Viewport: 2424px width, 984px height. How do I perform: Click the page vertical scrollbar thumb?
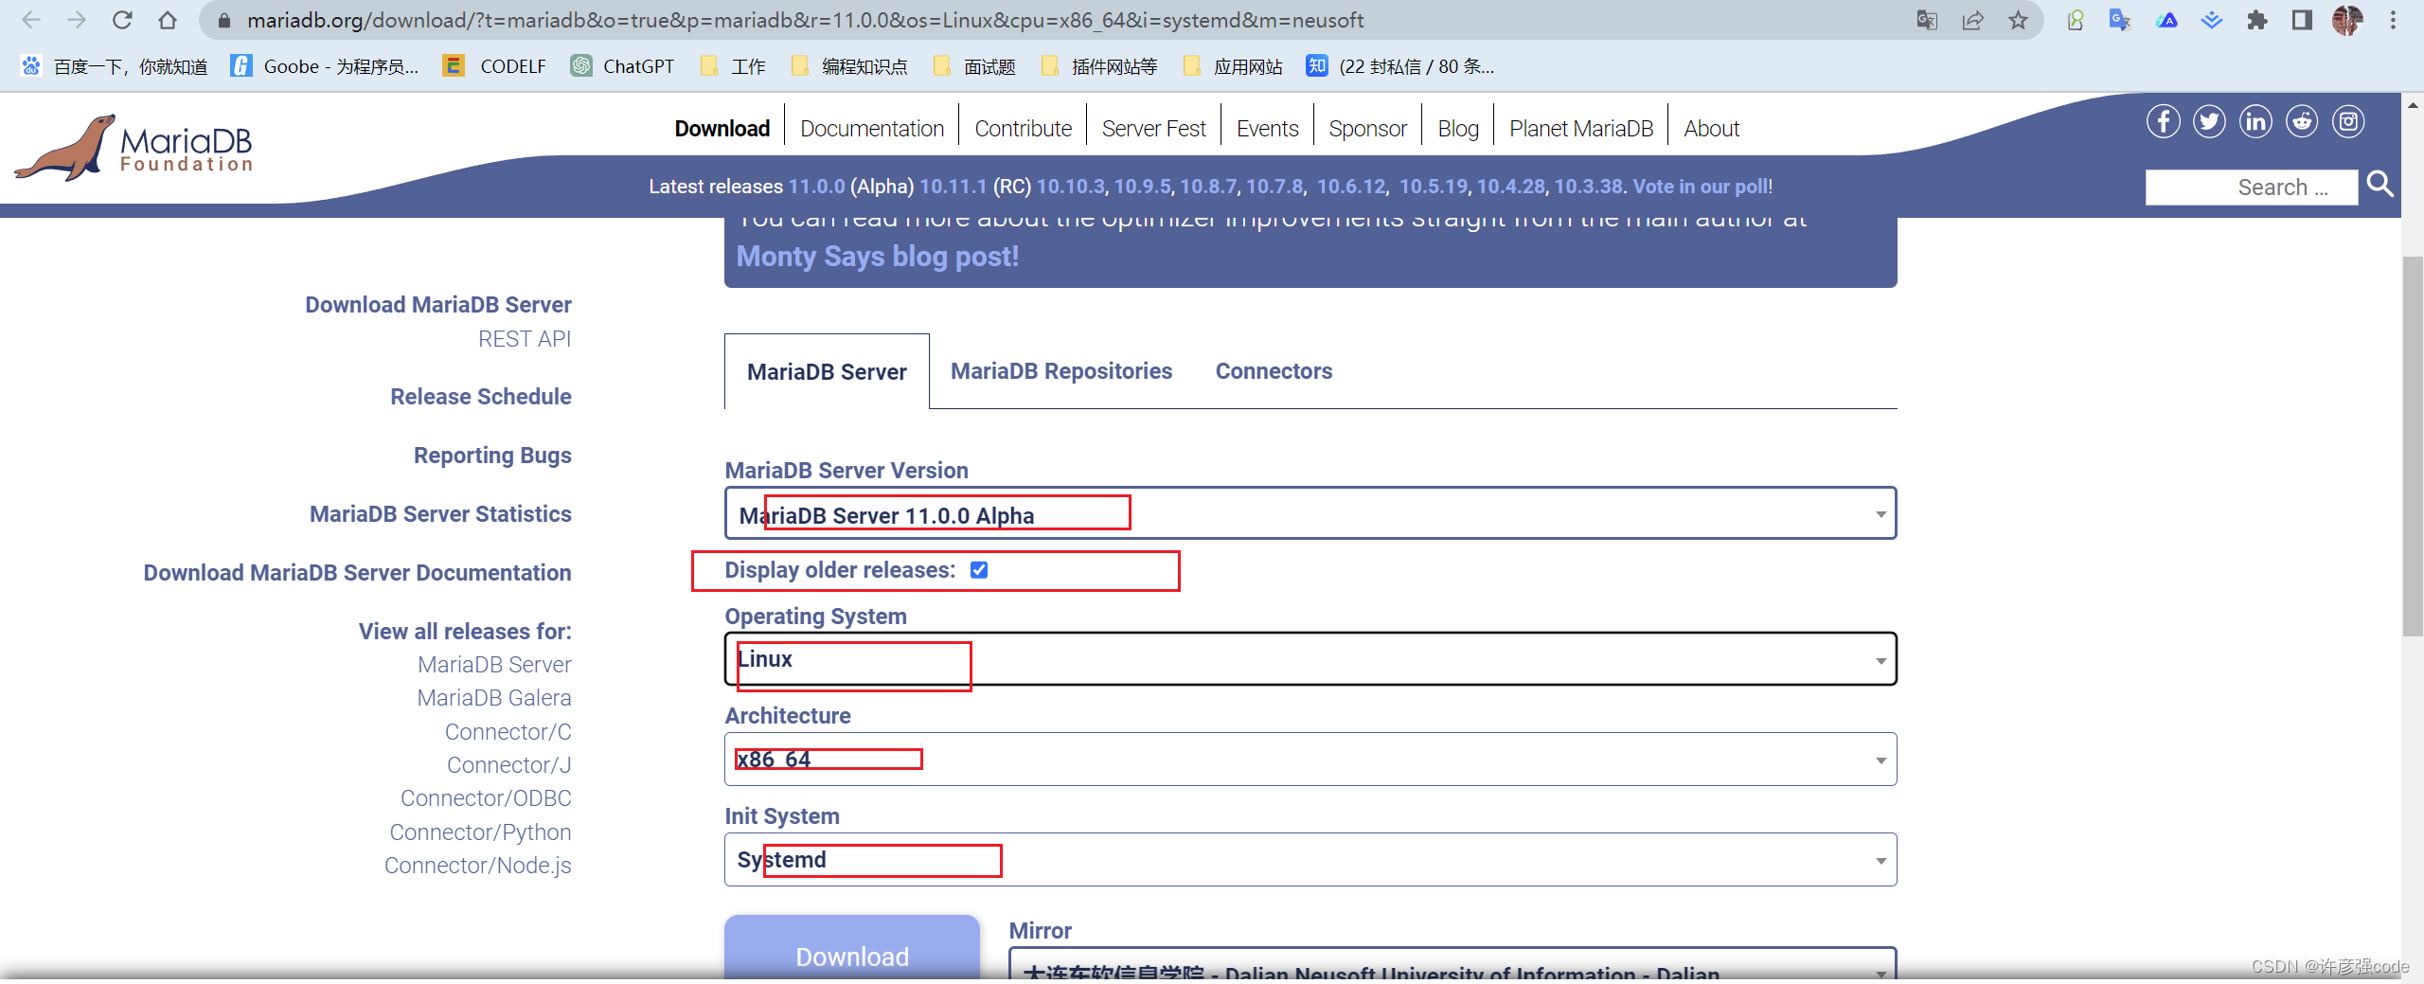2412,445
